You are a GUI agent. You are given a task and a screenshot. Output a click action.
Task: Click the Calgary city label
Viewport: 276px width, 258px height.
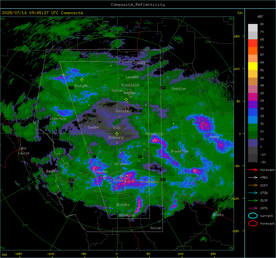(x=120, y=180)
